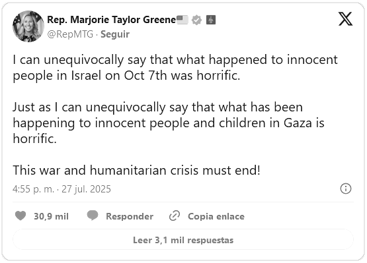Screen dimensions: 367x263
Task: Click the Copia enlace label
Action: point(216,216)
